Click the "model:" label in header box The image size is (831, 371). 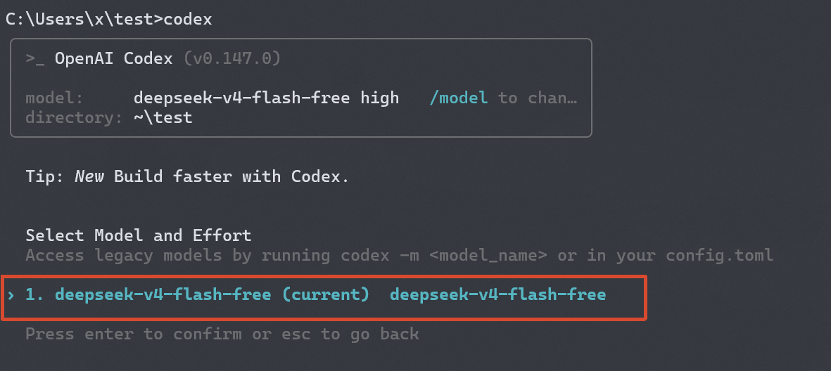click(55, 98)
